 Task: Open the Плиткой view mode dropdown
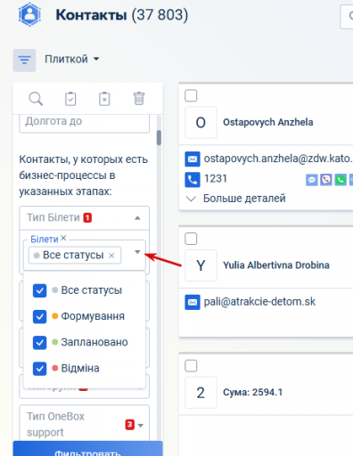point(71,59)
